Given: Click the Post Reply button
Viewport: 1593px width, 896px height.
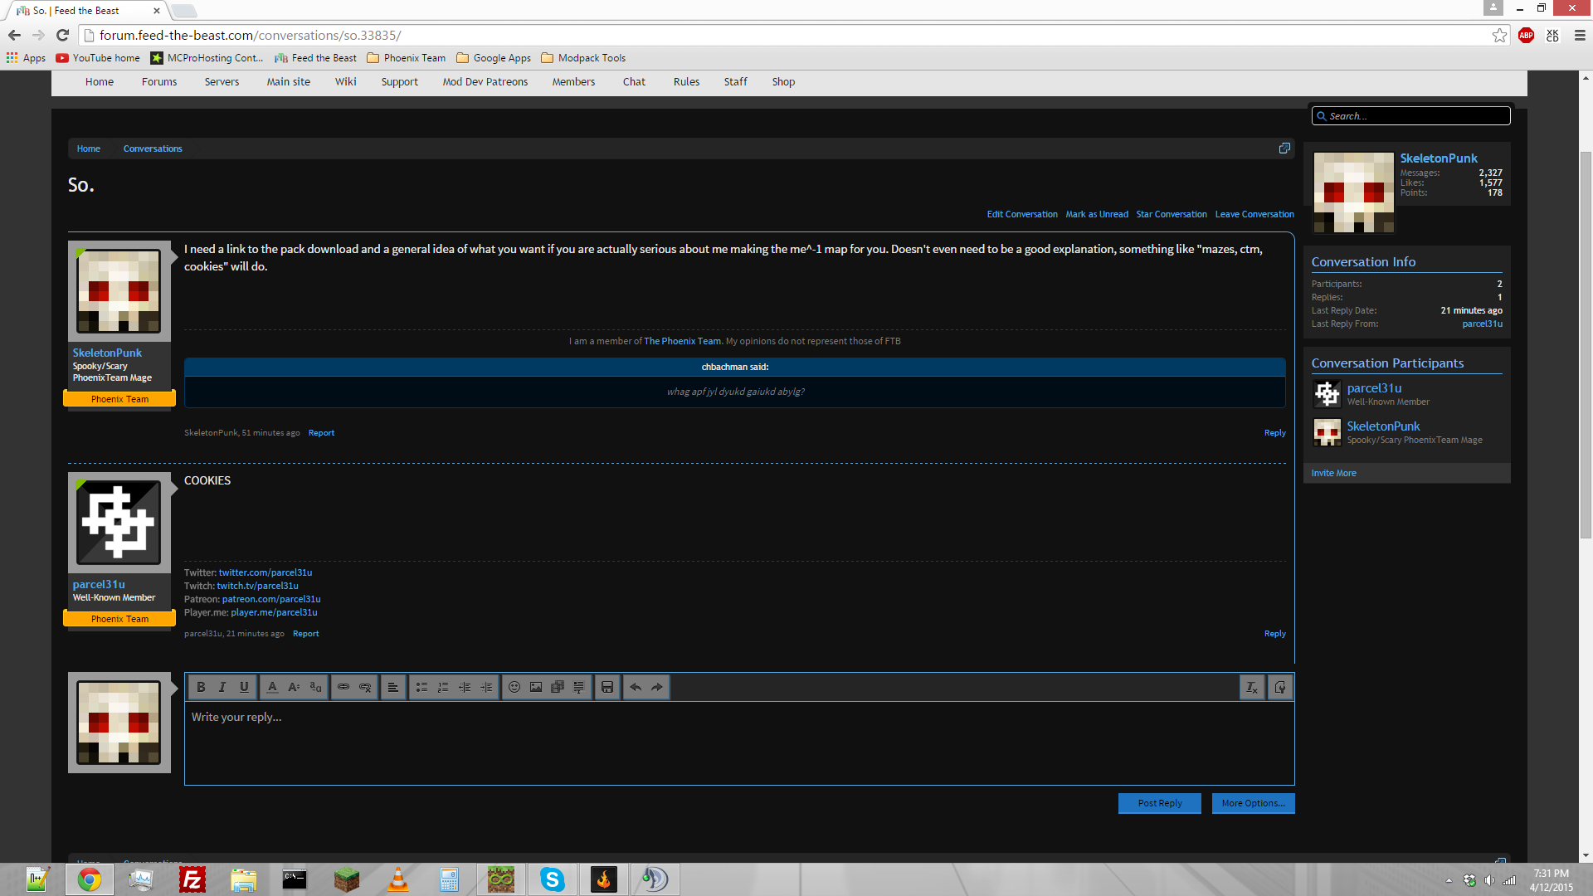Looking at the screenshot, I should 1159,803.
